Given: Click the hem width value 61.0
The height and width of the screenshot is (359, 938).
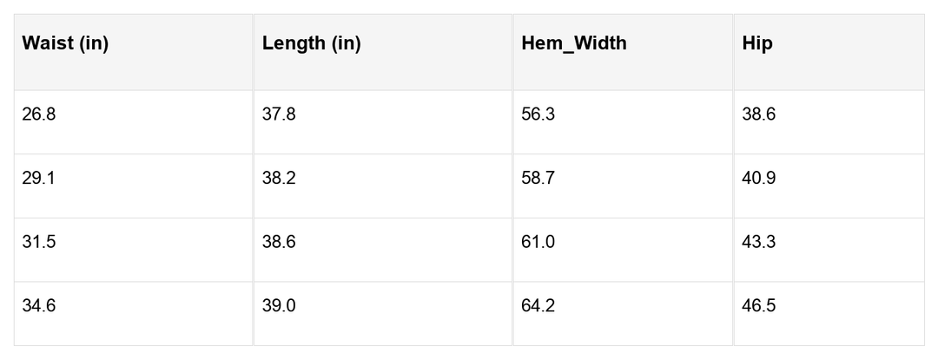Looking at the screenshot, I should (x=538, y=242).
